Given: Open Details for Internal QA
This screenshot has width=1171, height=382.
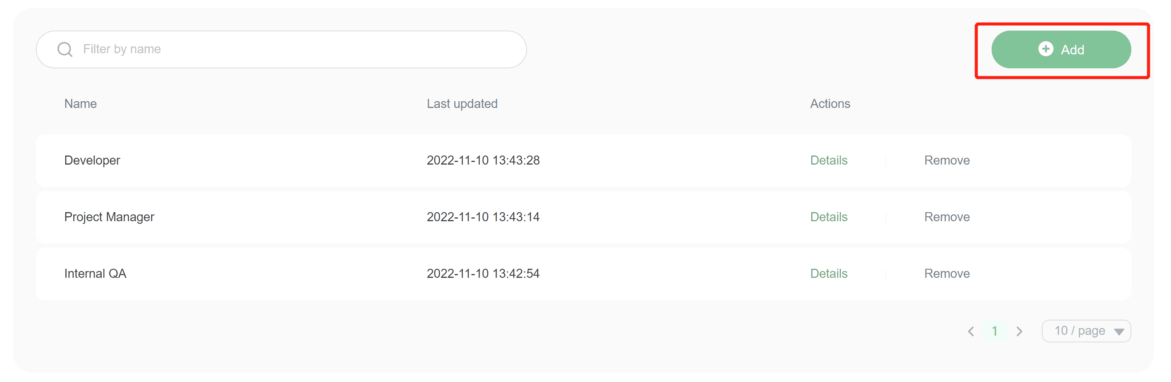Looking at the screenshot, I should point(829,273).
